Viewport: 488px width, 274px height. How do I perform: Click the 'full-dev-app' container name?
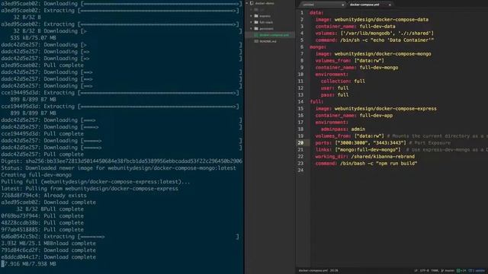tap(376, 115)
